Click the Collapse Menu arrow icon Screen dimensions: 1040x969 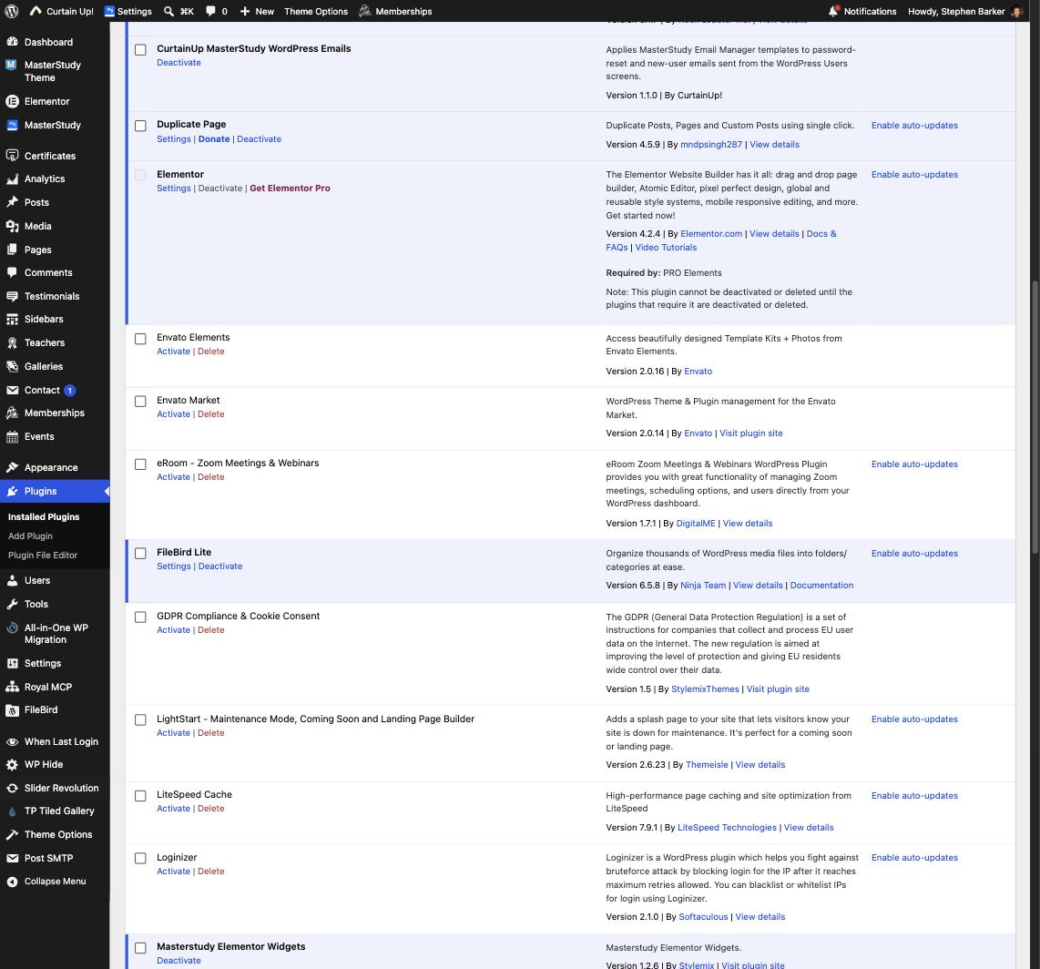(12, 882)
